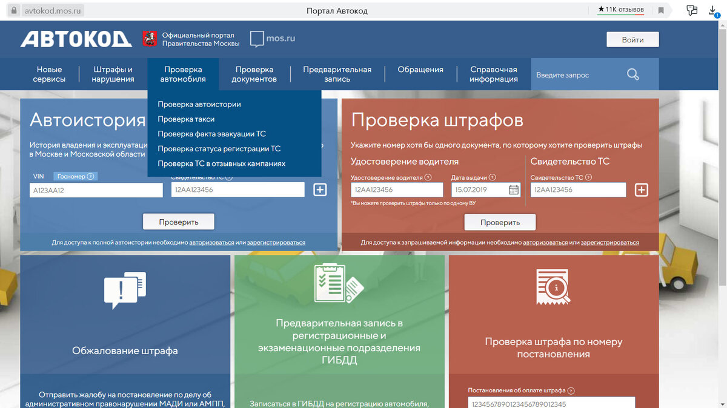
Task: Open the mos.ru speech bubble logo
Action: (273, 39)
